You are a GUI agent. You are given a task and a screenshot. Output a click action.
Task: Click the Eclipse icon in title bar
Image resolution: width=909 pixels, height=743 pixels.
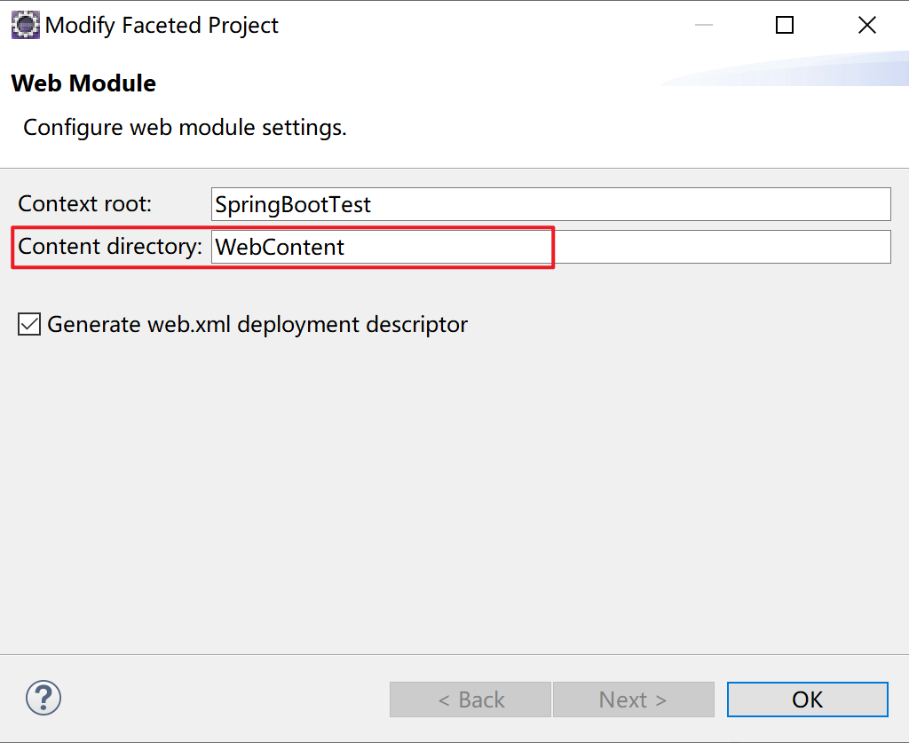tap(25, 25)
